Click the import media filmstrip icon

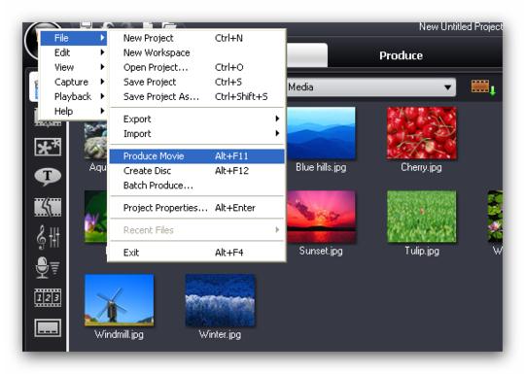click(x=483, y=87)
